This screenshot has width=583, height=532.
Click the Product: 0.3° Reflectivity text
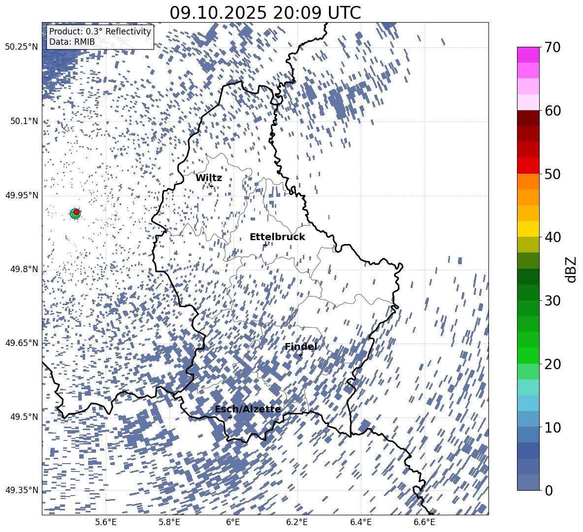pos(100,31)
